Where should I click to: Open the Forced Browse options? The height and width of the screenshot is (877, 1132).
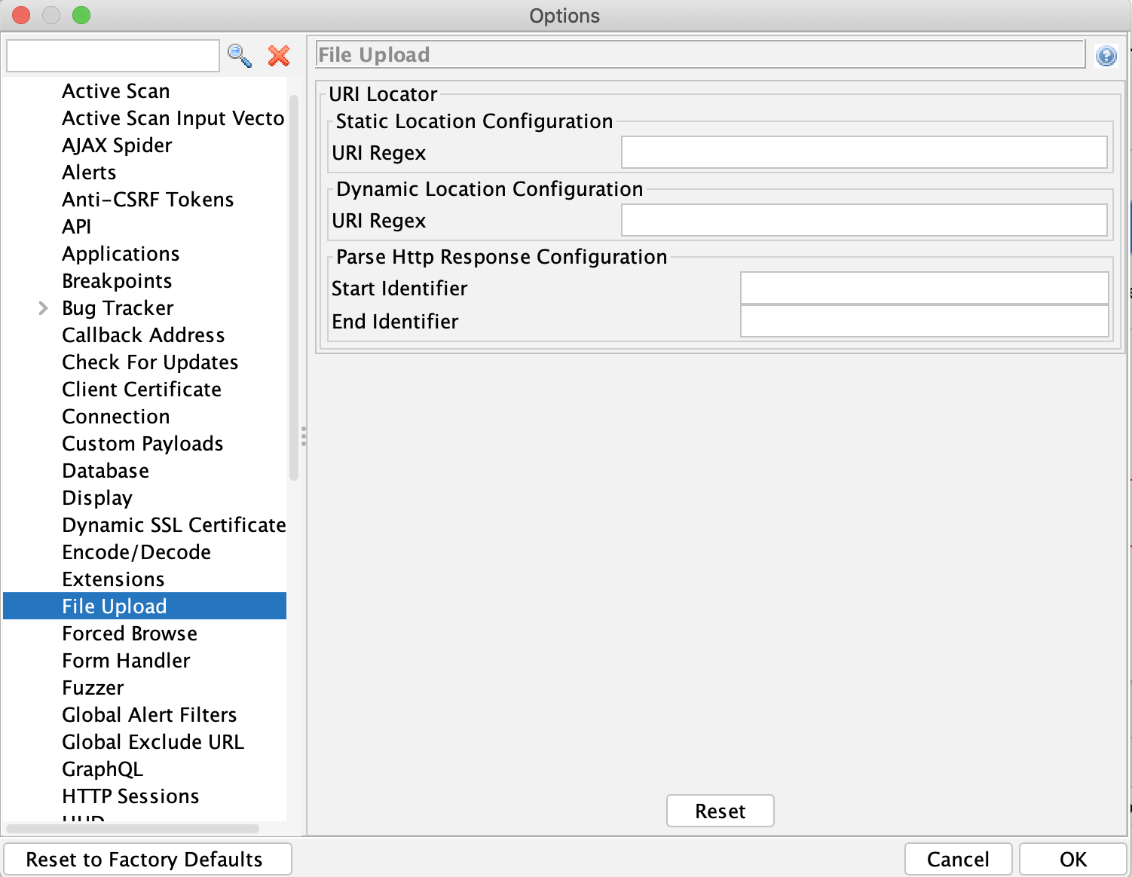tap(130, 634)
